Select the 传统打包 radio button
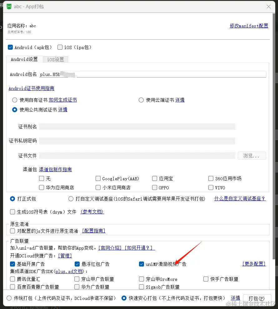Image resolution: width=278 pixels, height=309 pixels. [9, 298]
